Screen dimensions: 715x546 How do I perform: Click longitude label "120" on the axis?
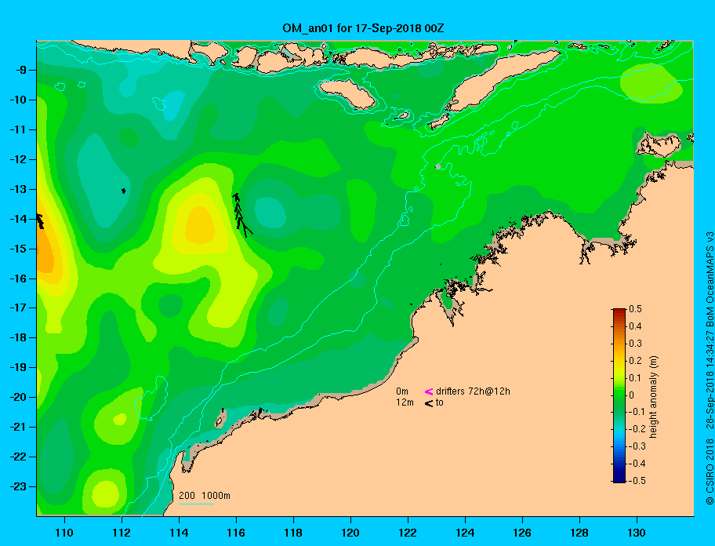coord(350,533)
